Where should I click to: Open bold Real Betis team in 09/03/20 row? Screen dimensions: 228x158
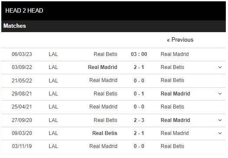pos(105,133)
